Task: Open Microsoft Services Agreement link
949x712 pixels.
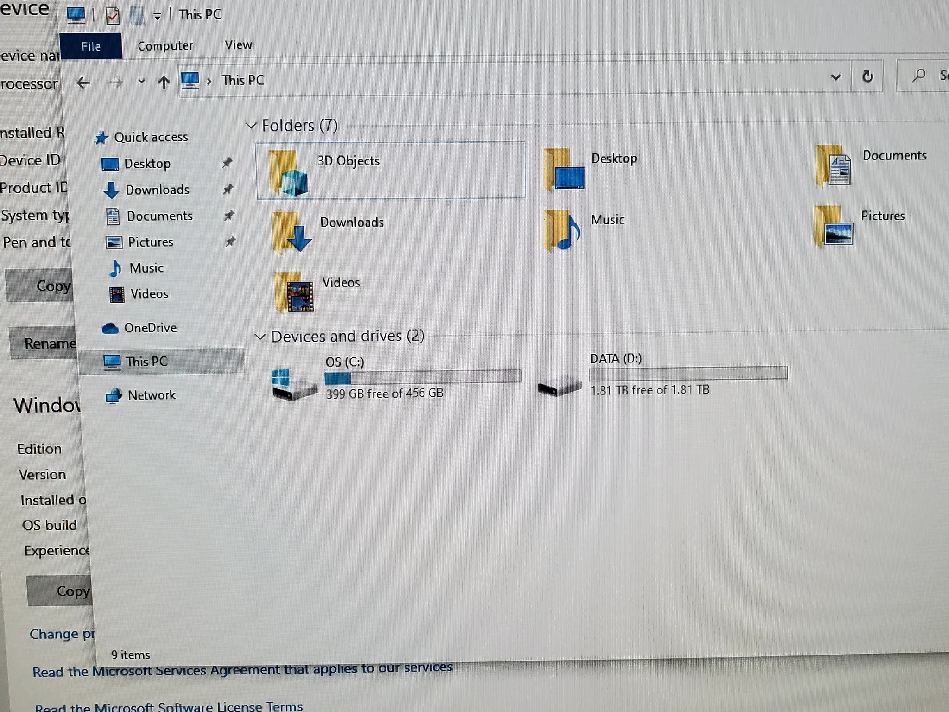Action: tap(242, 669)
